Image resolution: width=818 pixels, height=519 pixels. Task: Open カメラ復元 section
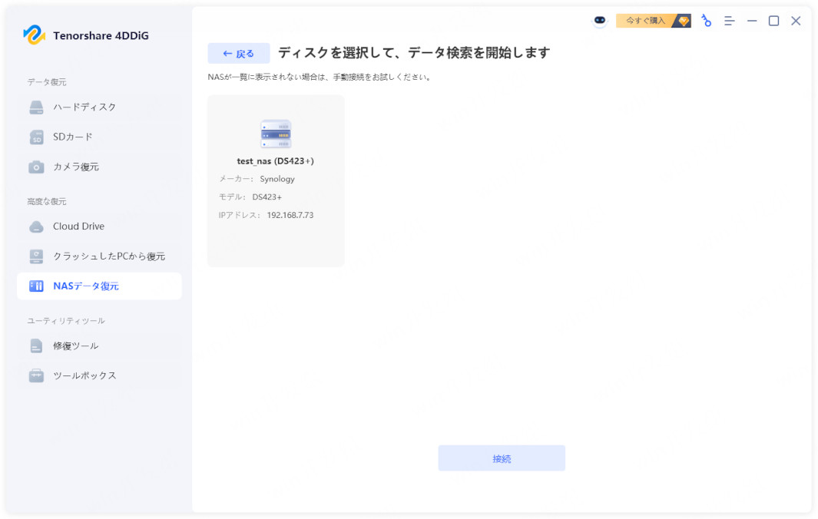(99, 167)
